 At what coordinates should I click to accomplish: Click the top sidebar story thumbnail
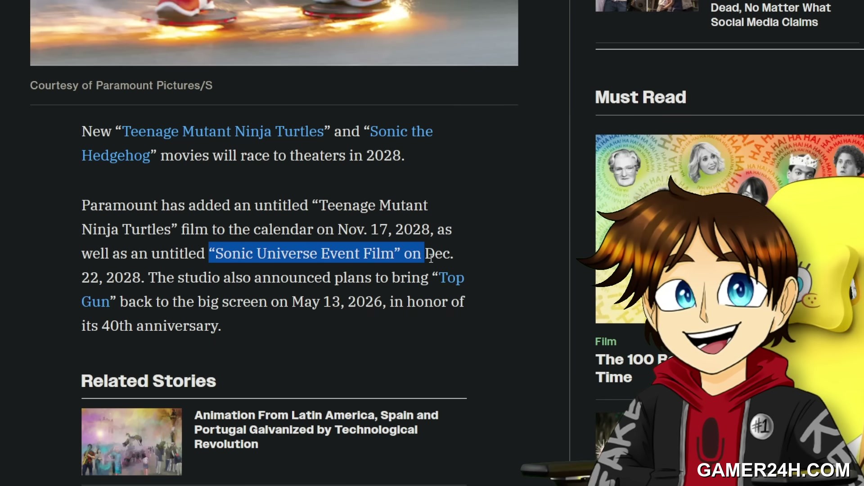pyautogui.click(x=647, y=5)
